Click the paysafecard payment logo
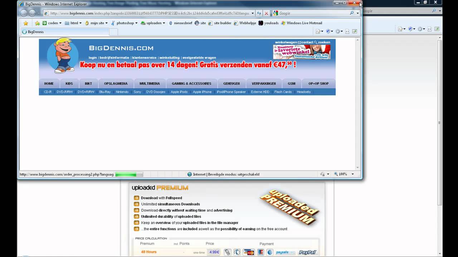The width and height of the screenshot is (458, 257). [286, 252]
